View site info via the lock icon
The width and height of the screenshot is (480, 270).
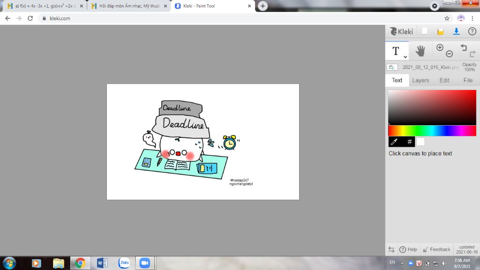coord(44,18)
